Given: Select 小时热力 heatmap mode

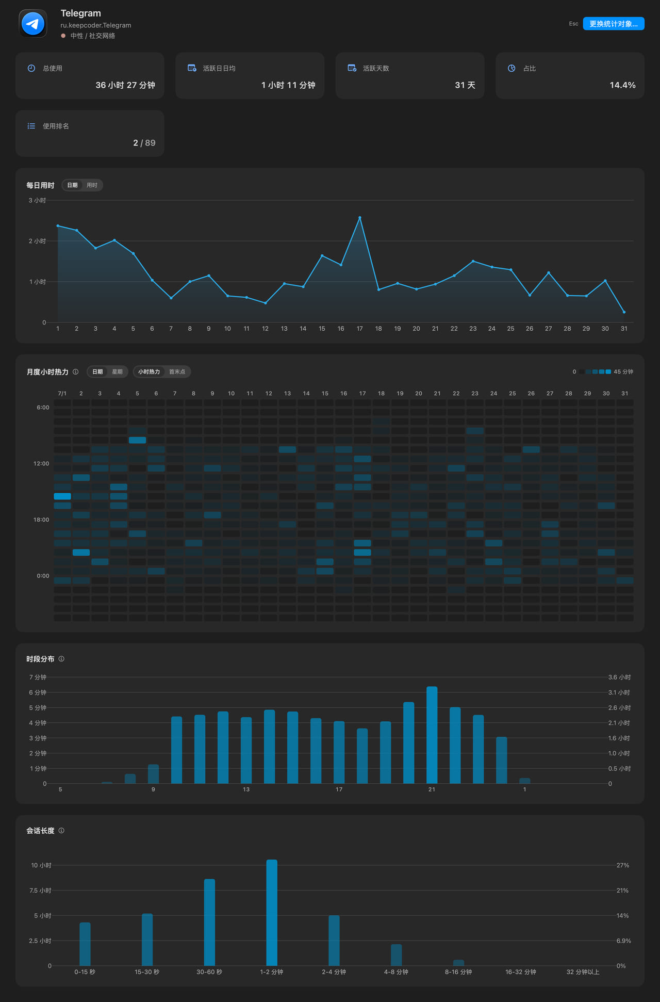Looking at the screenshot, I should 149,371.
